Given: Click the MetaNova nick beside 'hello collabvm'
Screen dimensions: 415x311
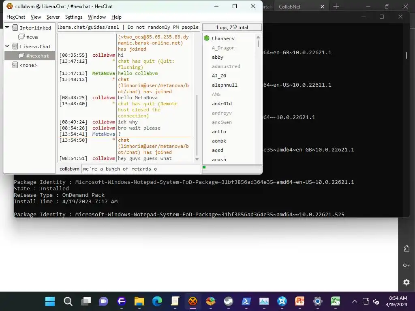Looking at the screenshot, I should pos(103,73).
